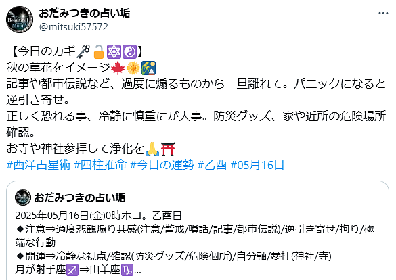Click the quoted tweet's small avatar
The height and width of the screenshot is (280, 396).
point(23,197)
